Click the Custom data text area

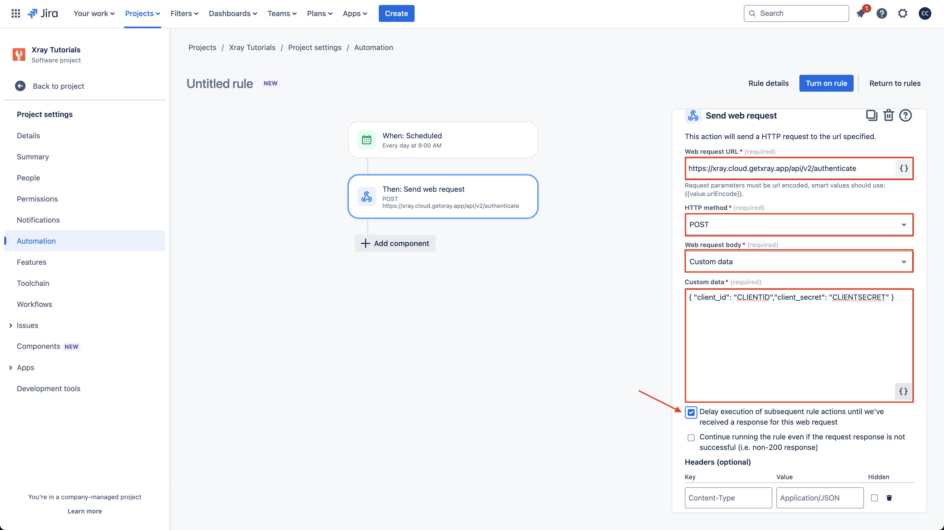(799, 345)
